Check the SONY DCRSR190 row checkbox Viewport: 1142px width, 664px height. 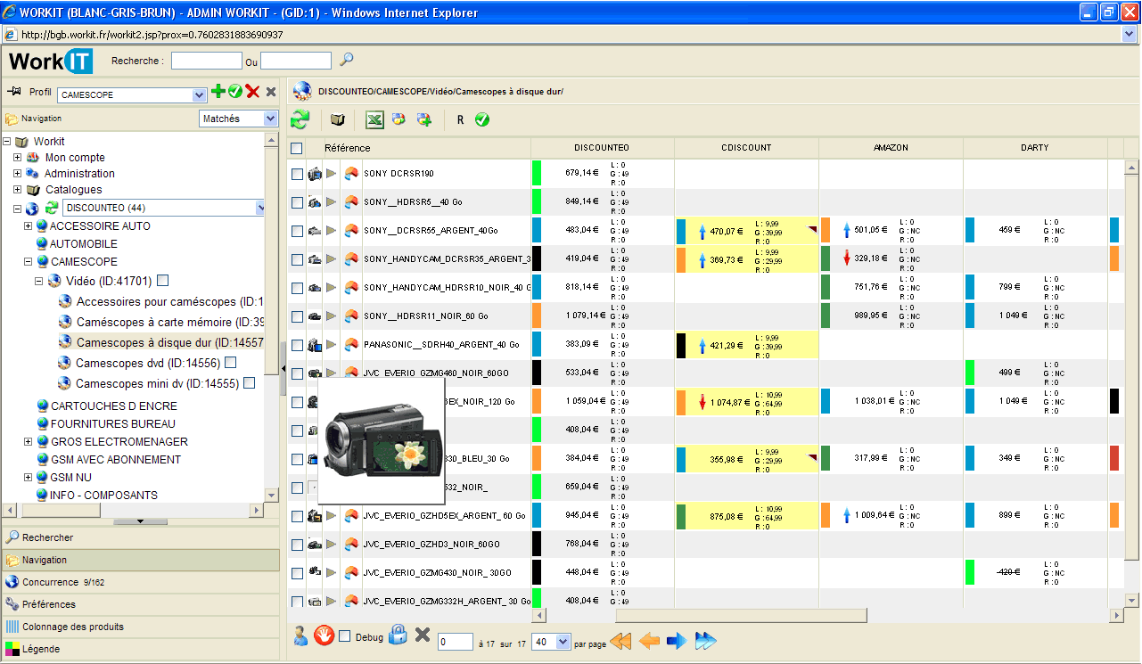pos(297,174)
